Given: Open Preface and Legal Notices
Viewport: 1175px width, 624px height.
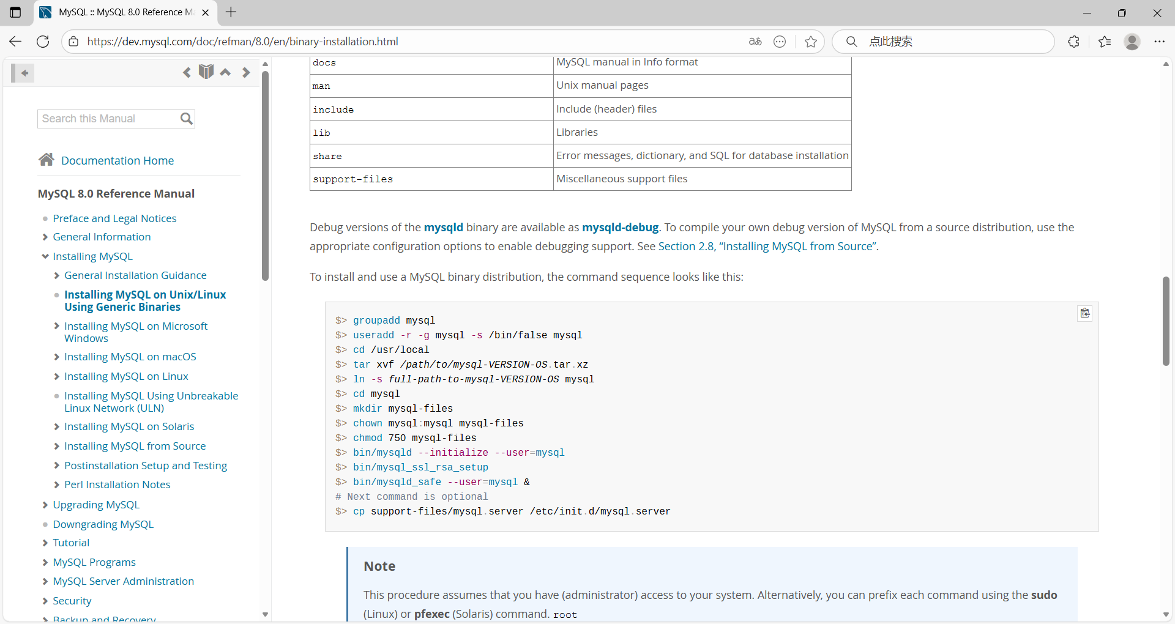Looking at the screenshot, I should point(114,218).
